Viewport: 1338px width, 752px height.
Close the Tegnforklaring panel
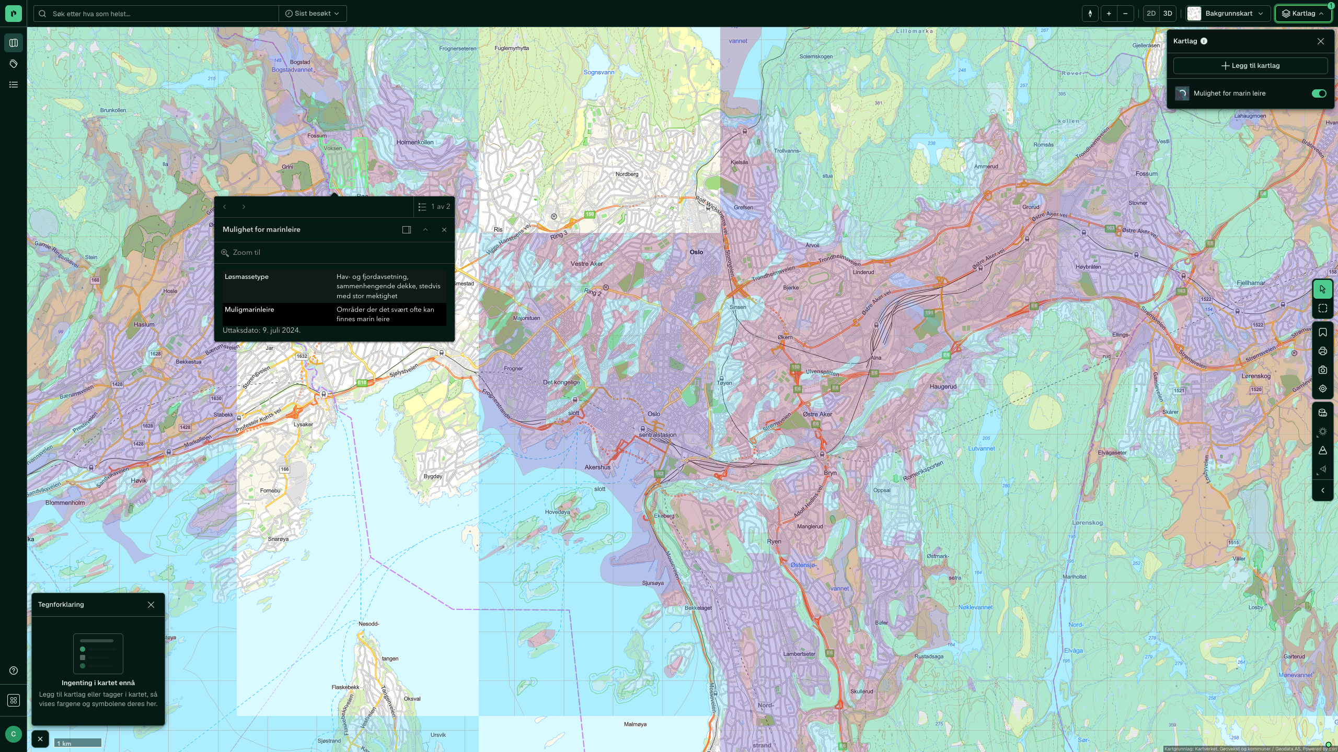click(x=151, y=605)
